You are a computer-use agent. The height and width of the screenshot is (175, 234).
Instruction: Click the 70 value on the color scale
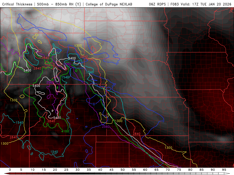tap(168, 170)
